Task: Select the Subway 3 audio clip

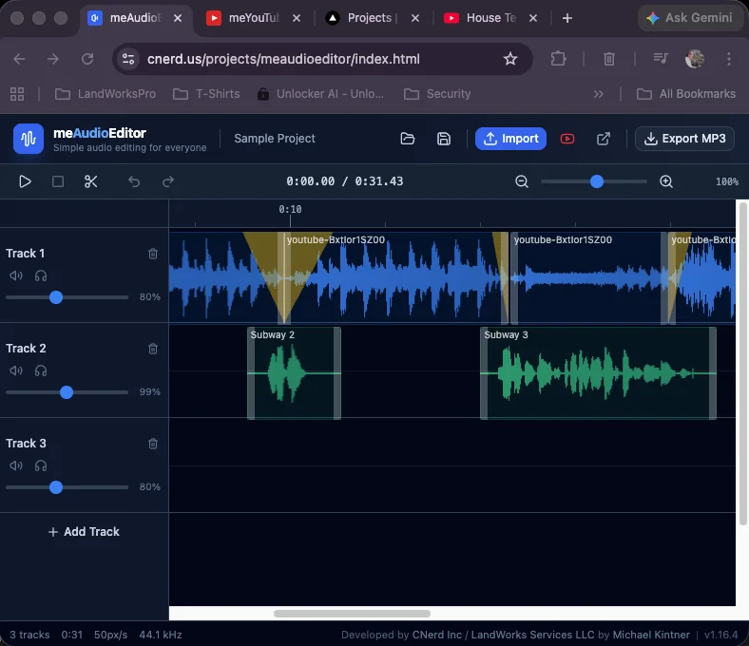Action: click(598, 373)
